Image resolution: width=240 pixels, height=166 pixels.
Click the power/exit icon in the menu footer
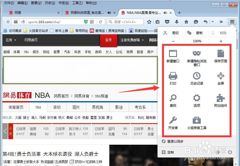[x=230, y=152]
